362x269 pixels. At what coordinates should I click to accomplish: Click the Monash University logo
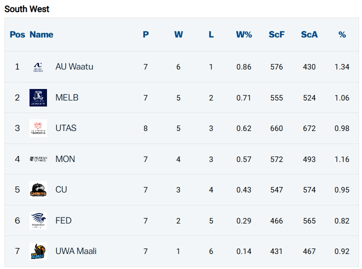pos(38,159)
